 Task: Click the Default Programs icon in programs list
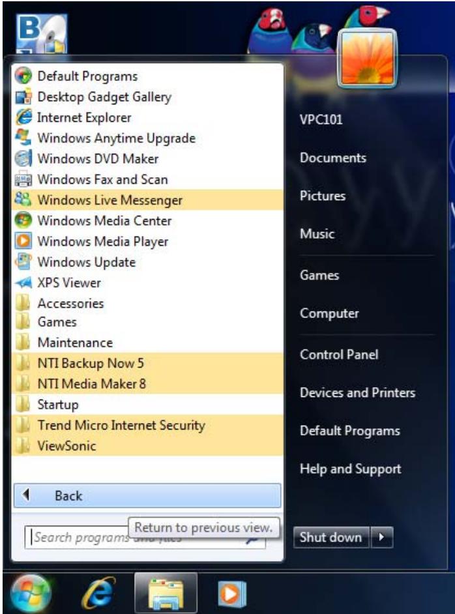23,76
